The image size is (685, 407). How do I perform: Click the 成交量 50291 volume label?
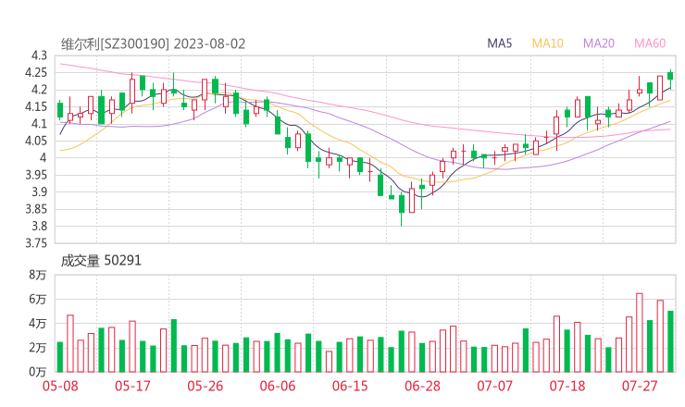tap(101, 261)
